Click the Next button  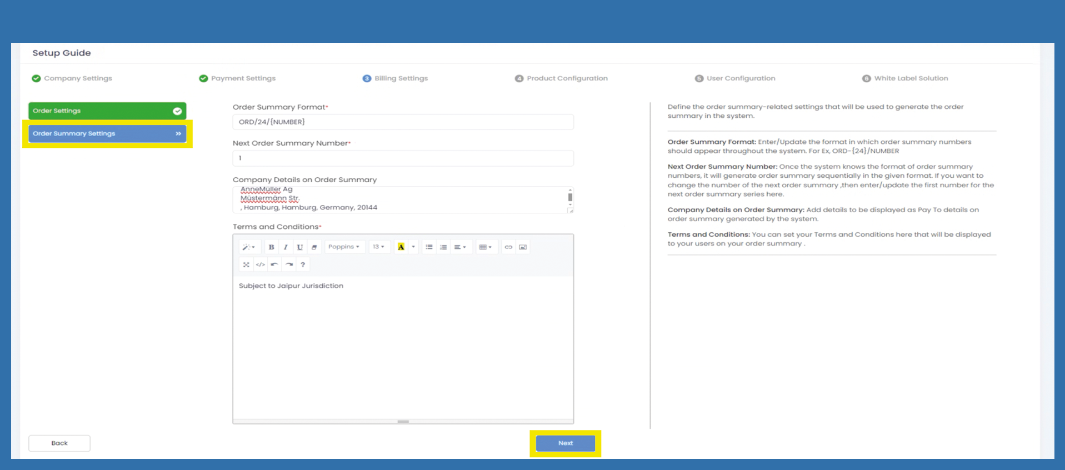[565, 443]
